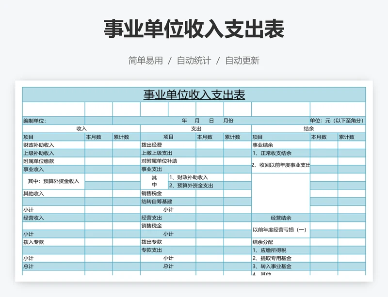Viewport: 388px width, 297px height.
Task: Click the 上缴上级支出 cell
Action: 168,153
